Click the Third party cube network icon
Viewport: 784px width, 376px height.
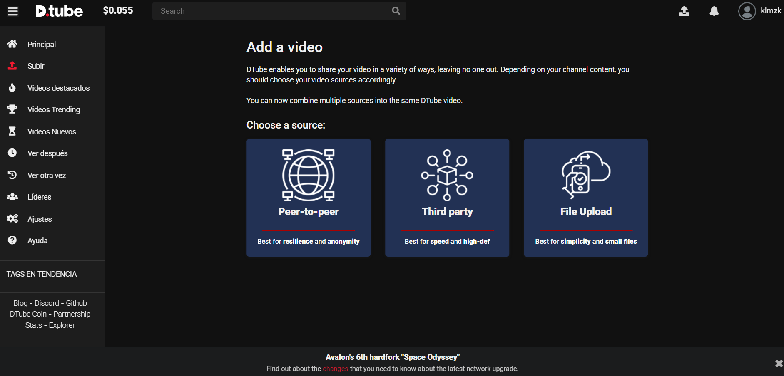447,175
